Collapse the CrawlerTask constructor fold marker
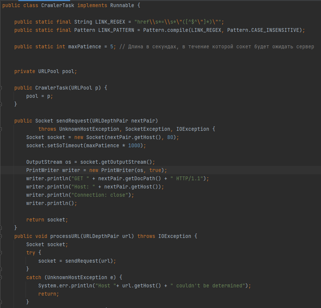This screenshot has height=308, width=321. pos(1,88)
